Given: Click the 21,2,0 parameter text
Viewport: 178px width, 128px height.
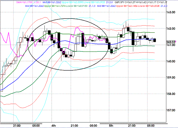Looking at the screenshot, I should pos(164,6).
